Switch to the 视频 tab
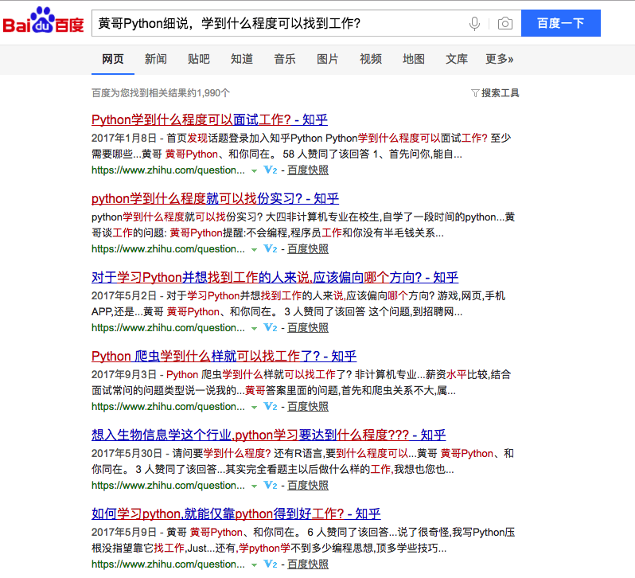 [371, 59]
